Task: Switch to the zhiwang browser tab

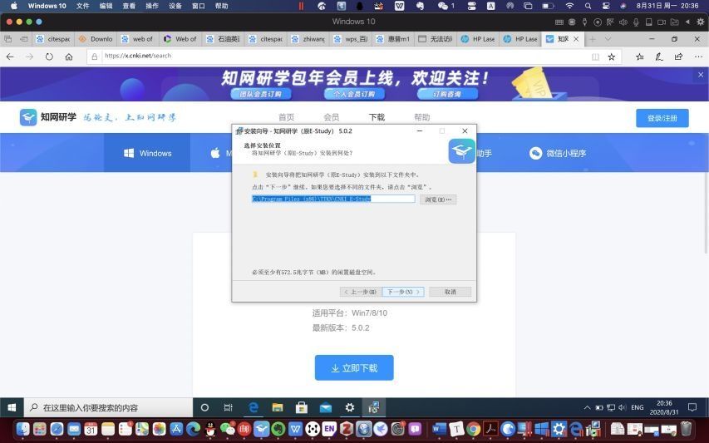Action: [x=308, y=39]
